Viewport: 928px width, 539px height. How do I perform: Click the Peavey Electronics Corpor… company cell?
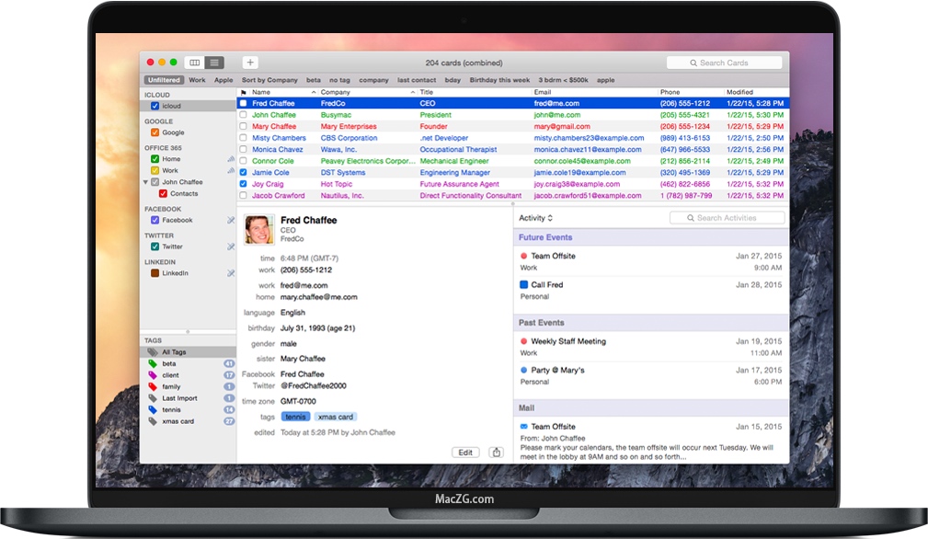tap(368, 161)
